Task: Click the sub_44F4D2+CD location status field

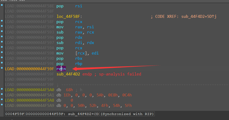Action: (x=62, y=114)
